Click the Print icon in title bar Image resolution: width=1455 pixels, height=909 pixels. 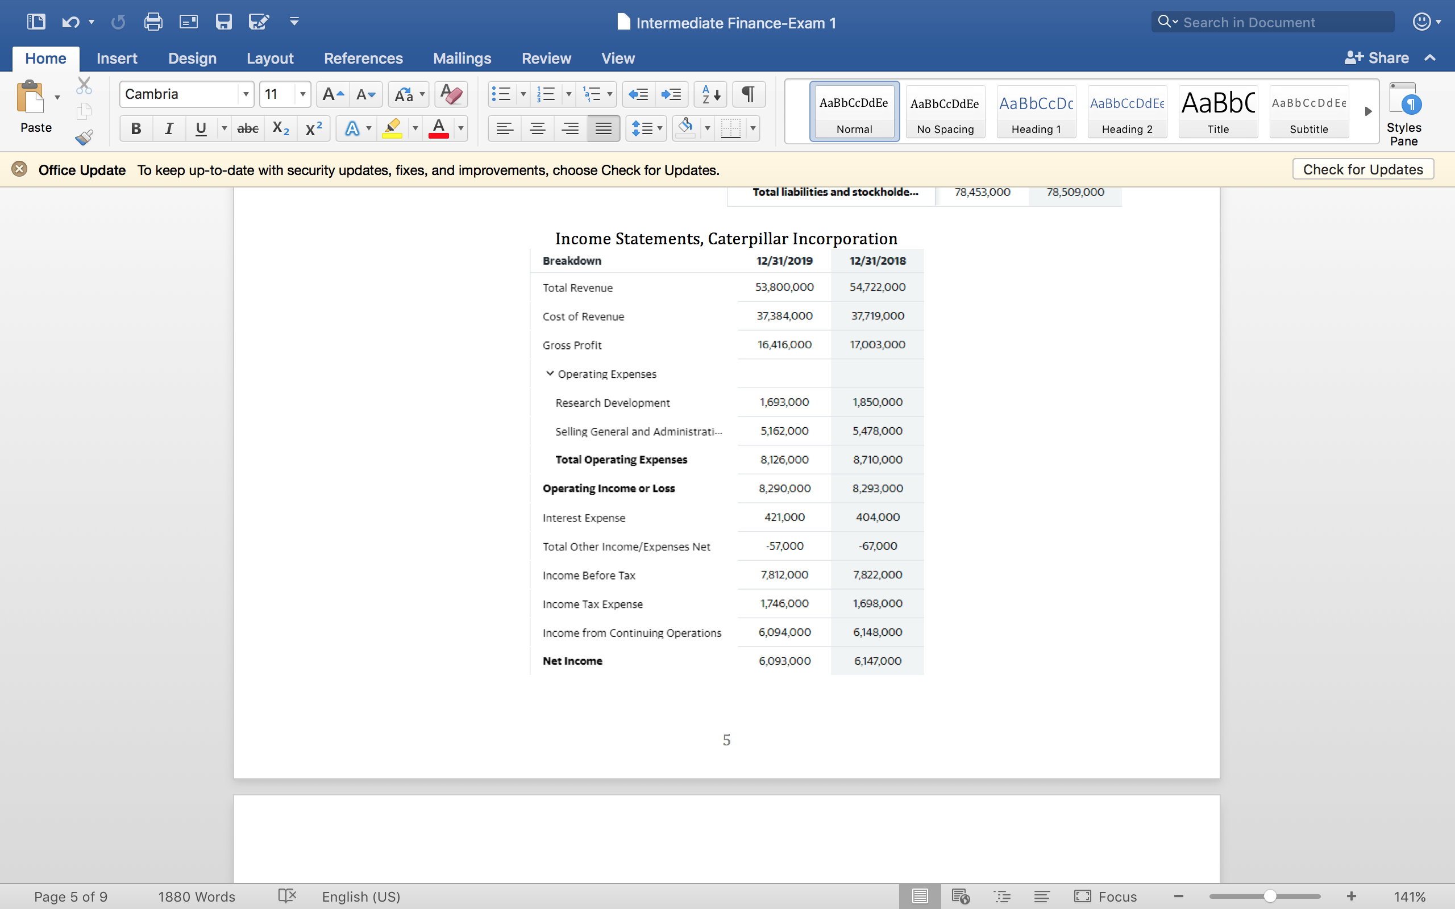153,22
